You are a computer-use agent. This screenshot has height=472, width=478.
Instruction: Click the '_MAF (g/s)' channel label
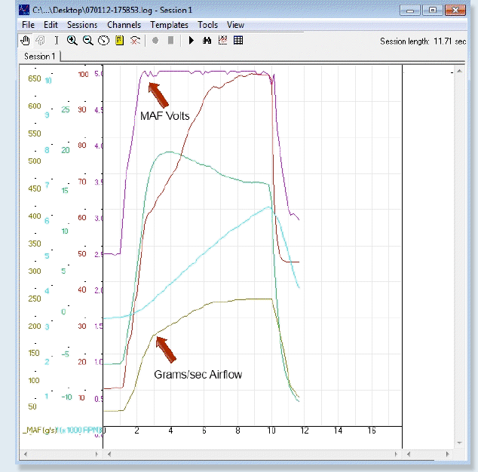[40, 431]
